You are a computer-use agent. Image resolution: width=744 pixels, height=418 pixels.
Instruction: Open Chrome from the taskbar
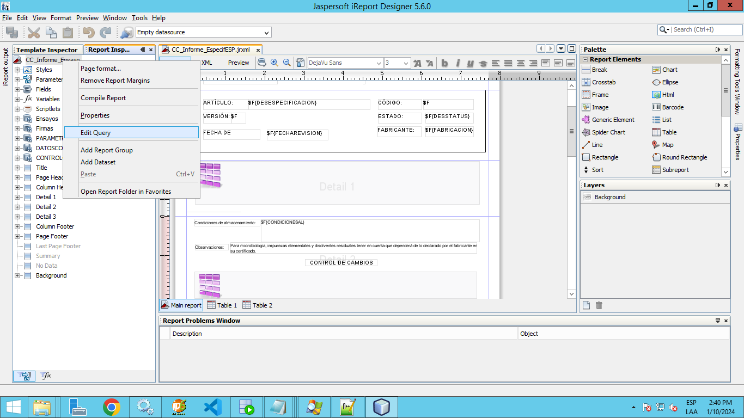point(112,407)
